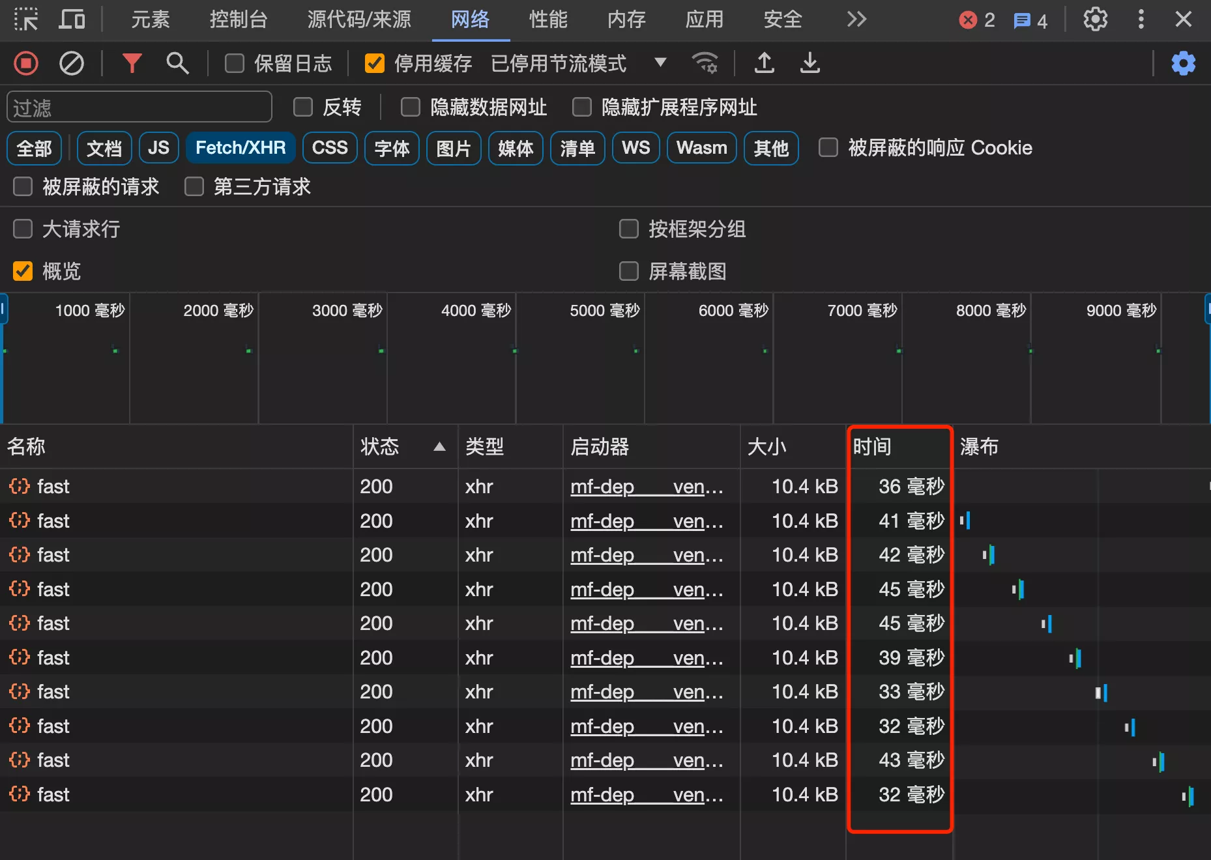Toggle the filter funnel icon
The height and width of the screenshot is (860, 1211).
tap(132, 63)
